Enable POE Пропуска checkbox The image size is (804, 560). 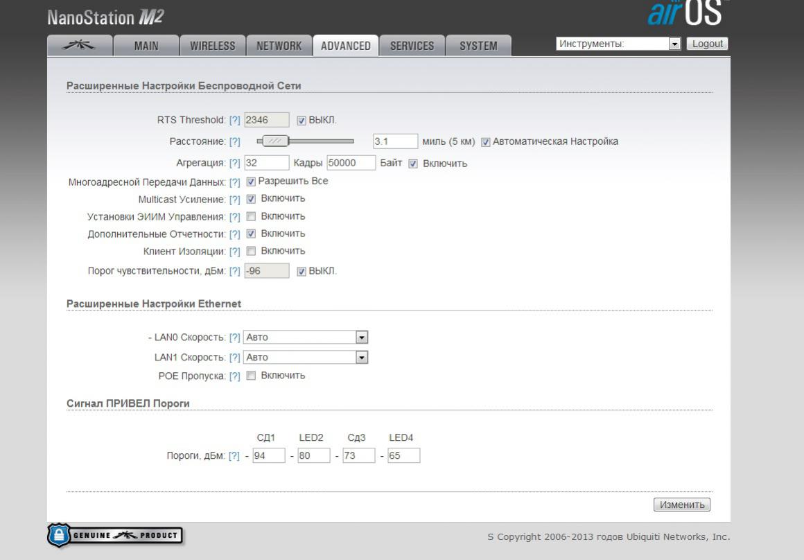pyautogui.click(x=251, y=376)
